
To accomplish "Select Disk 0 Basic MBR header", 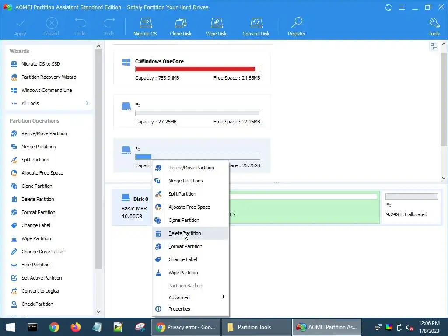I will pyautogui.click(x=131, y=207).
